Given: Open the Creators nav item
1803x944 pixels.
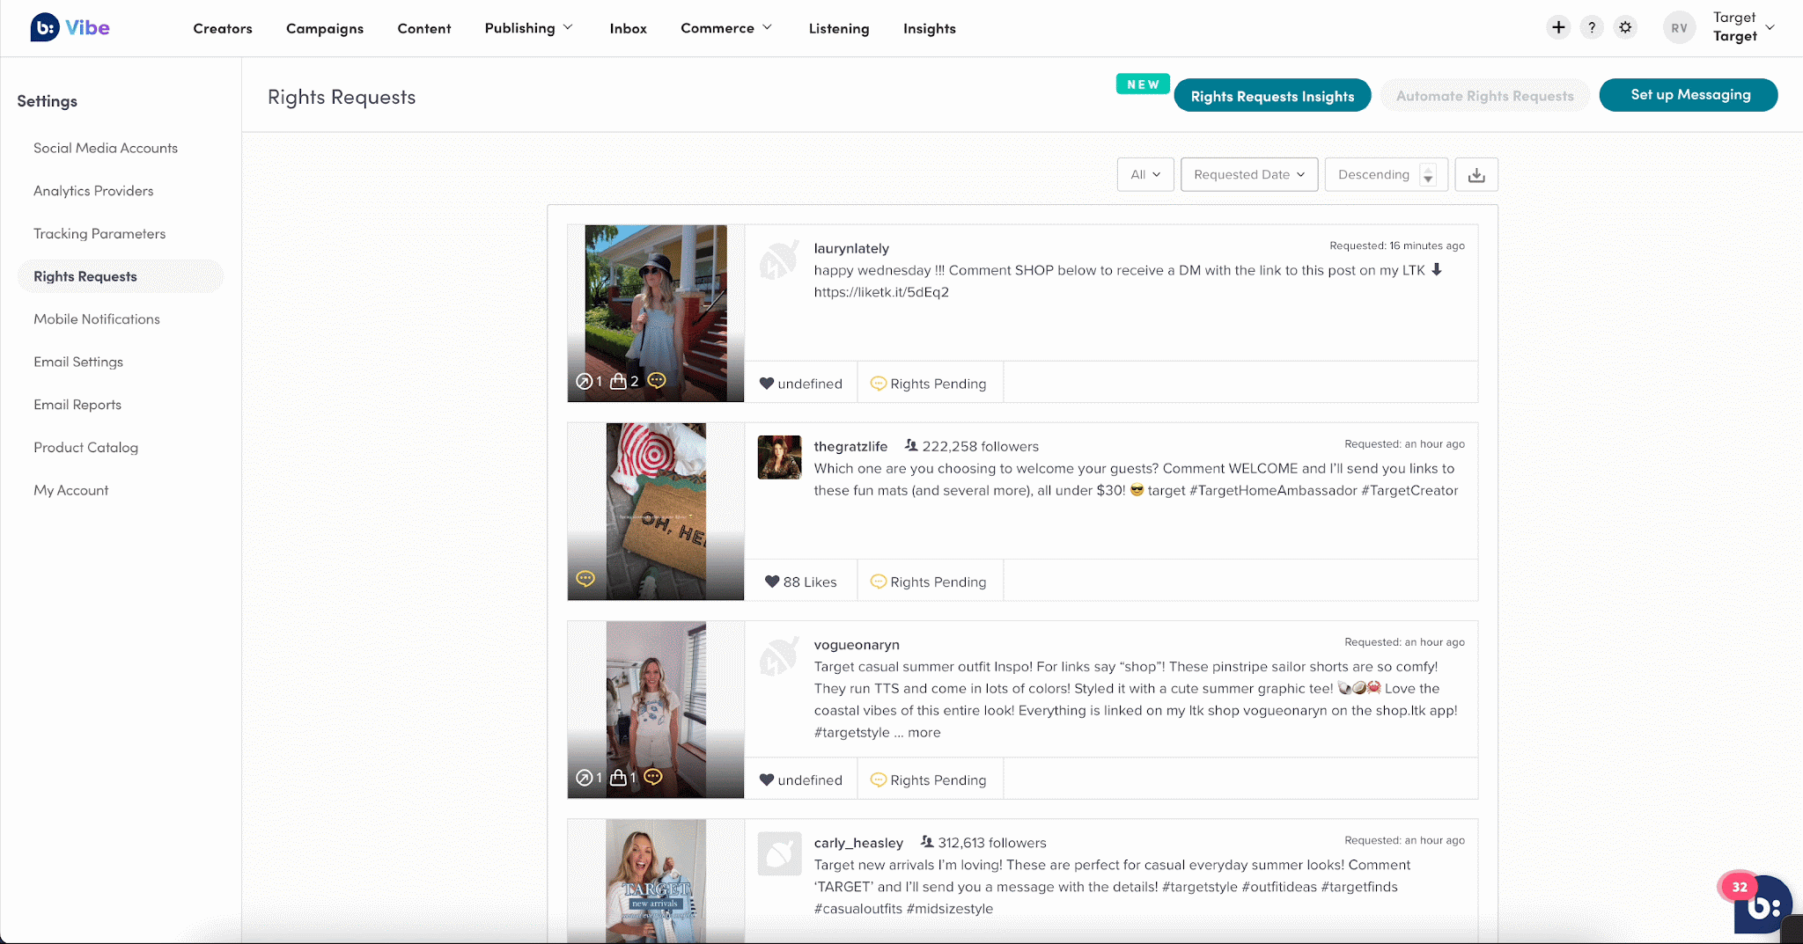Looking at the screenshot, I should (x=223, y=28).
